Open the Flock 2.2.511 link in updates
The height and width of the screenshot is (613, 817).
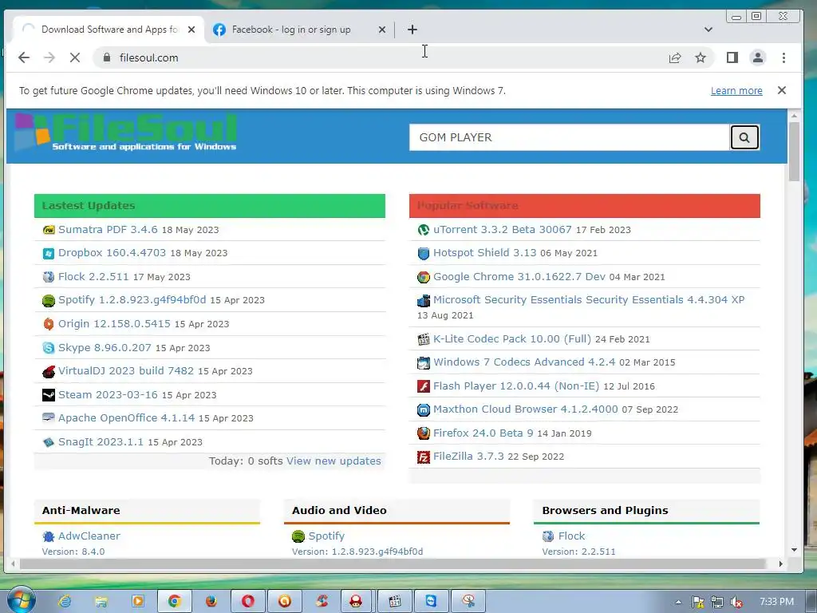coord(93,277)
